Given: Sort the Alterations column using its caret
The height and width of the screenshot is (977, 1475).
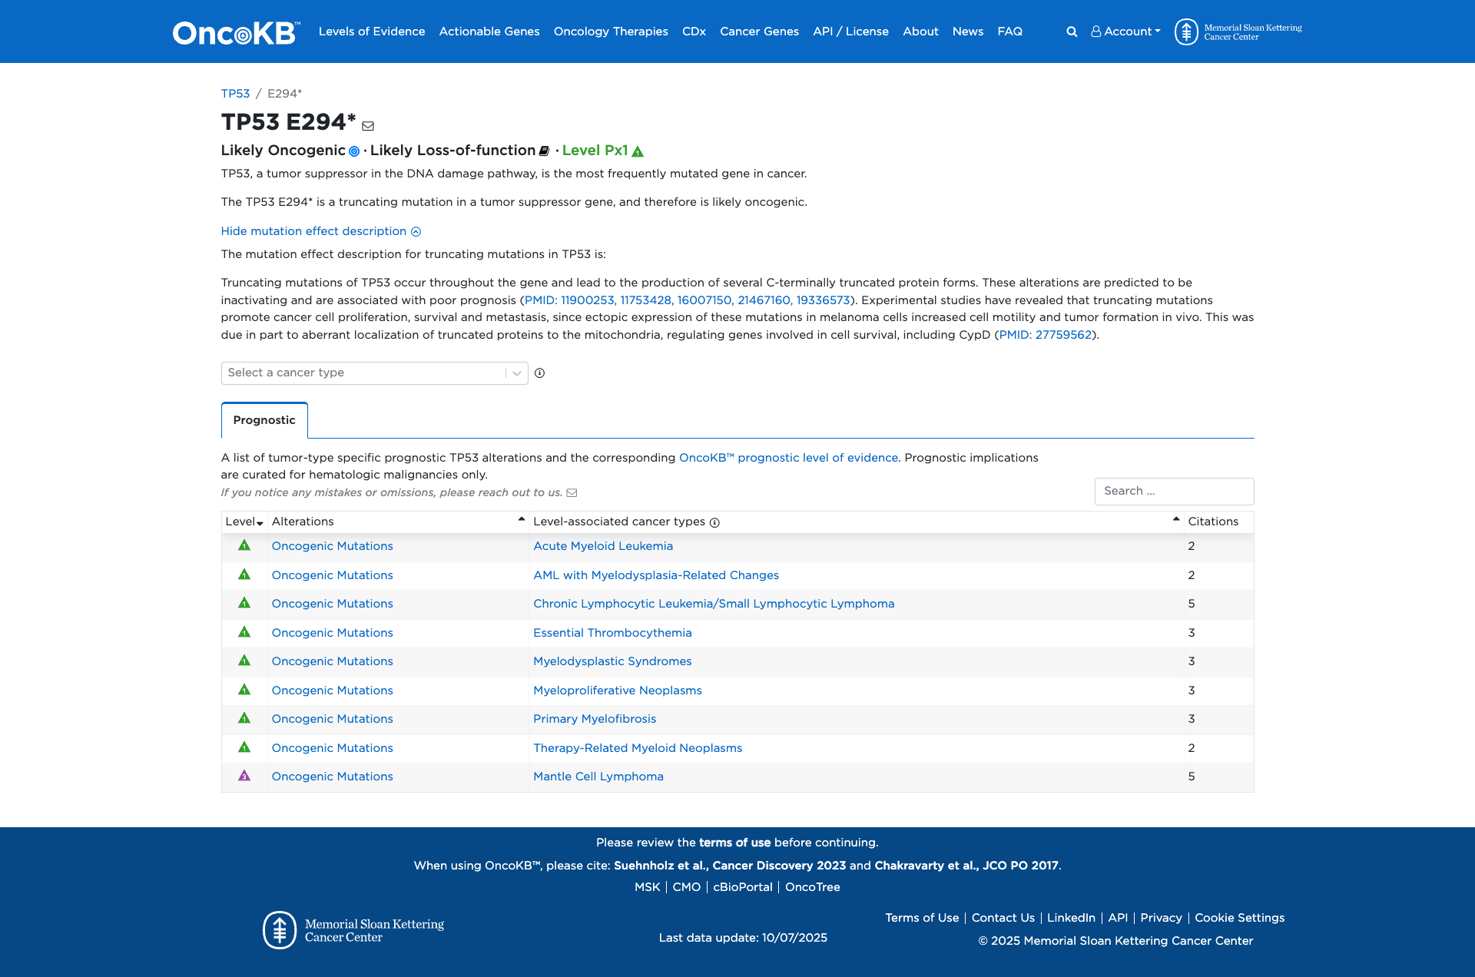Looking at the screenshot, I should (520, 519).
